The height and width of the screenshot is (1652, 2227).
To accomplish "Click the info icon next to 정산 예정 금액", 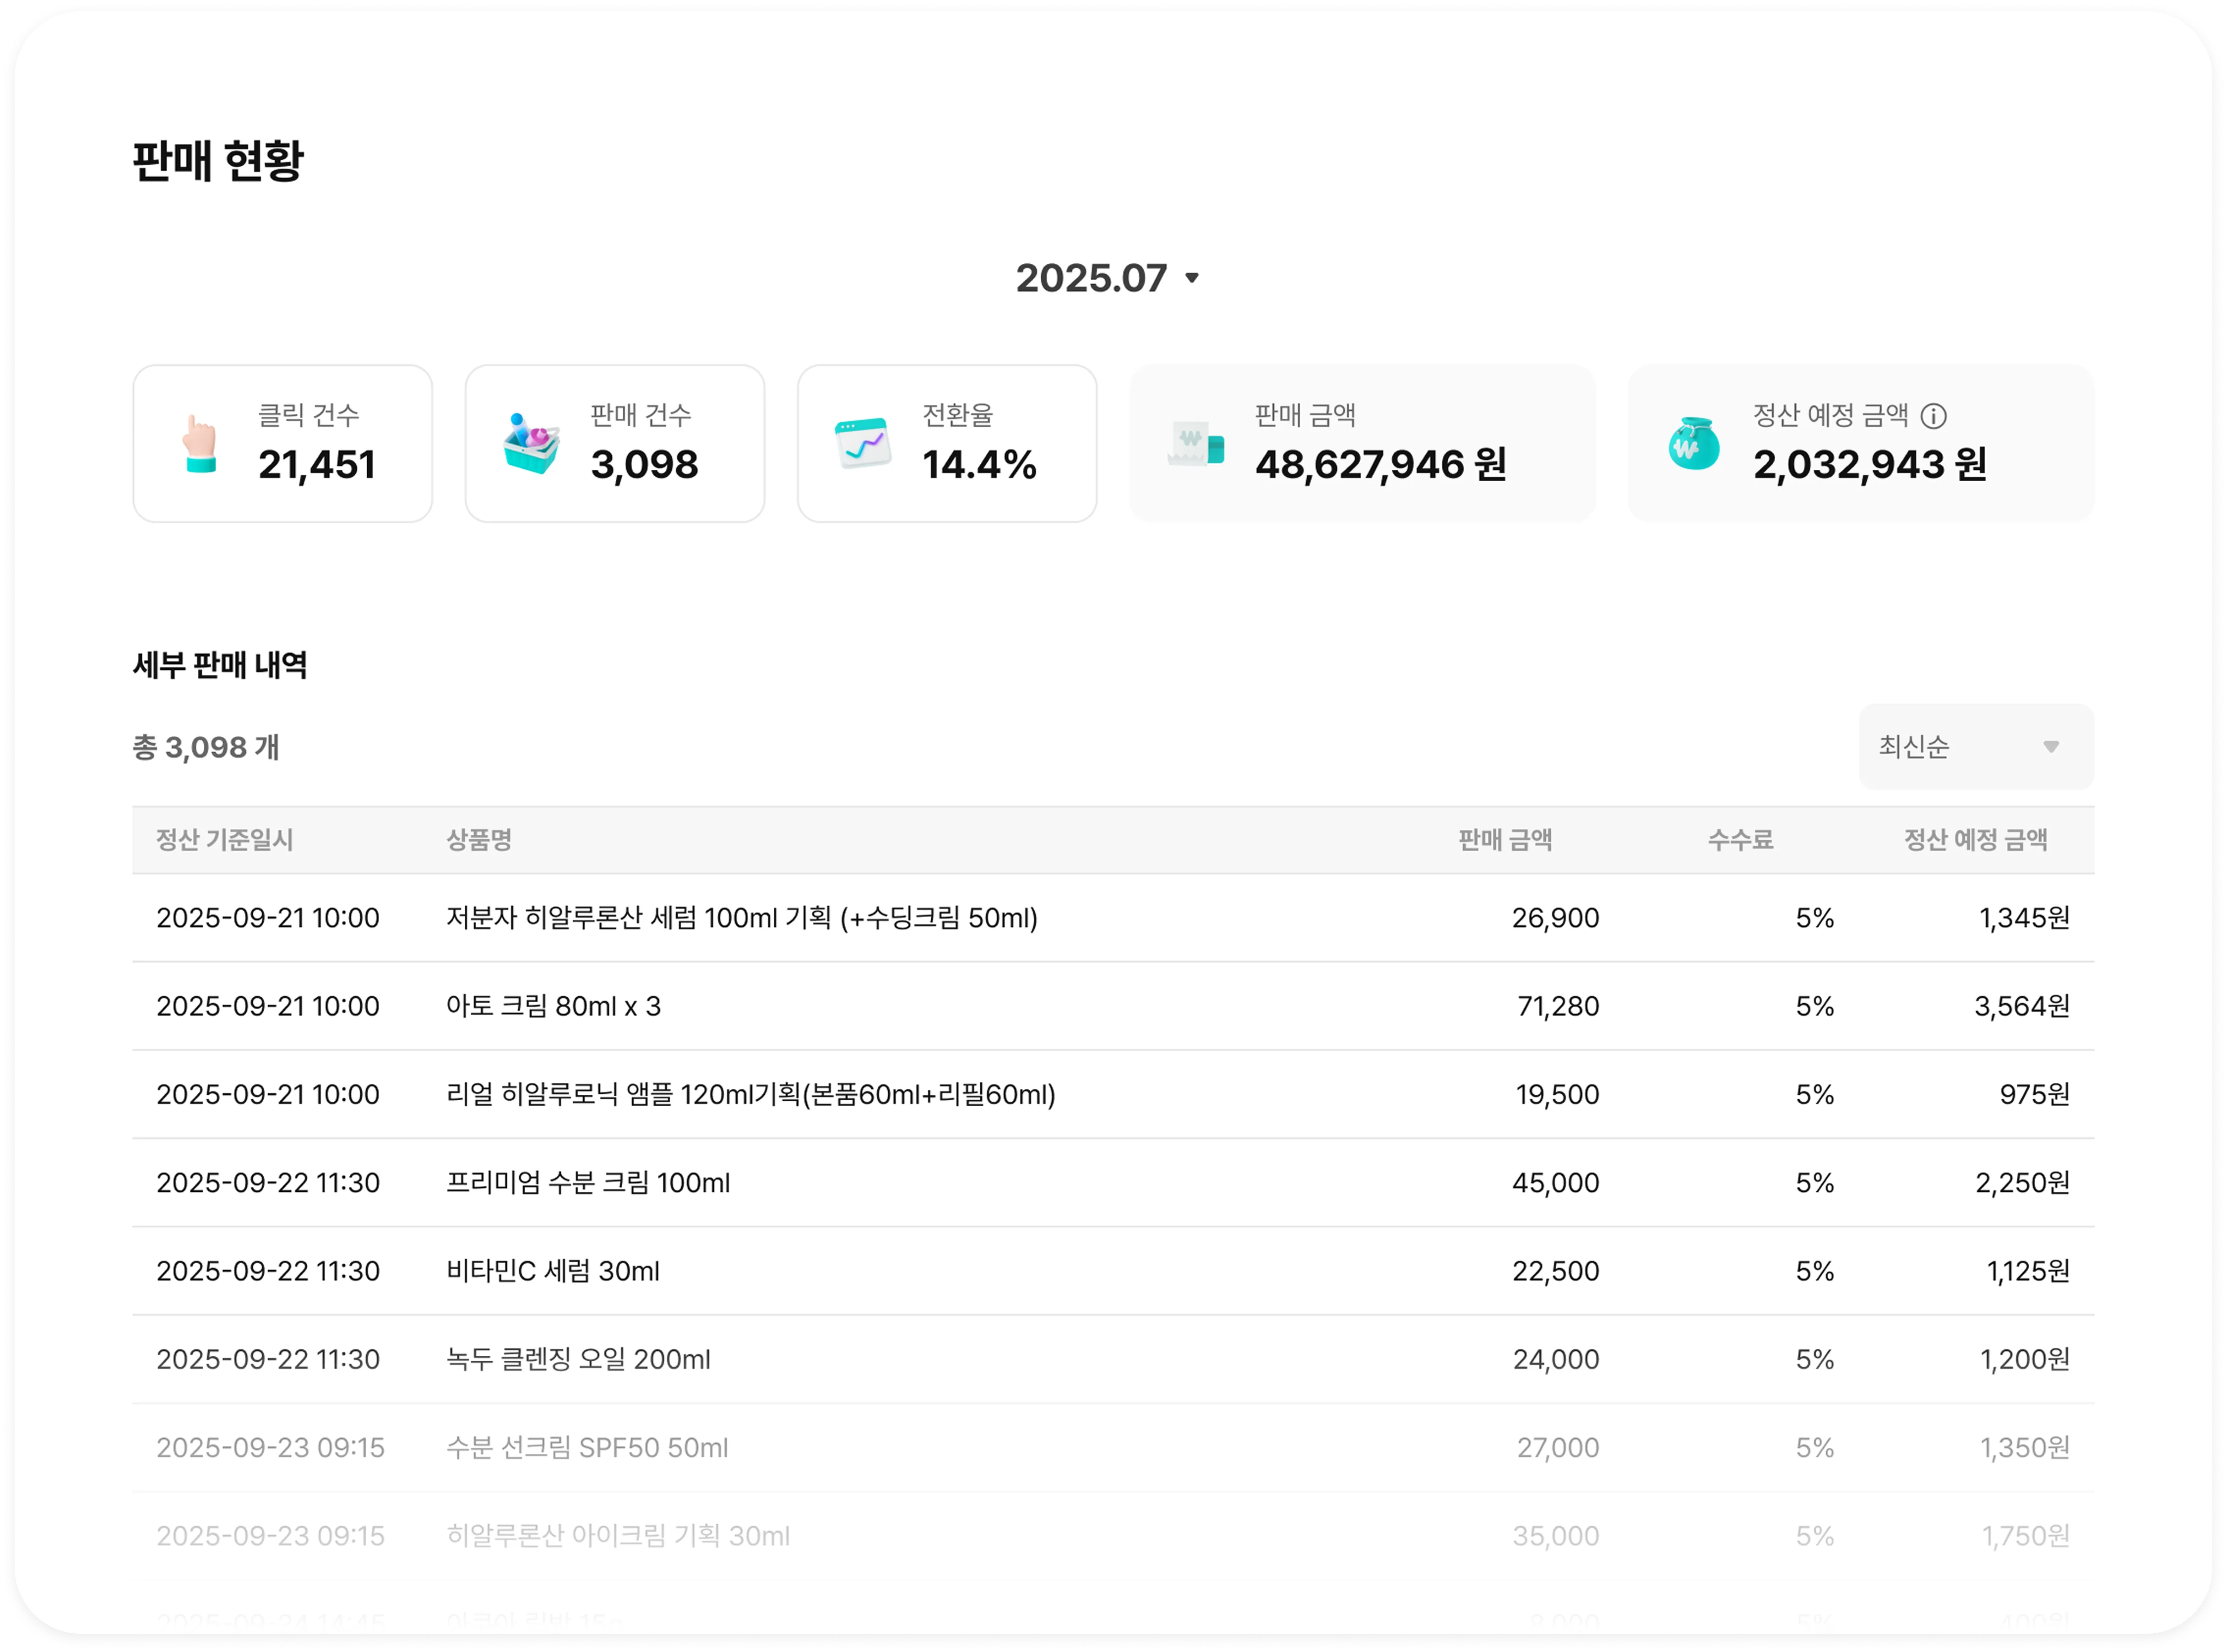I will coord(1934,416).
